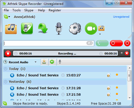Open settings via the gear icon

point(75,29)
